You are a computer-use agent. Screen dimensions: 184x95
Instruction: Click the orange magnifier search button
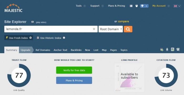[x=128, y=29]
